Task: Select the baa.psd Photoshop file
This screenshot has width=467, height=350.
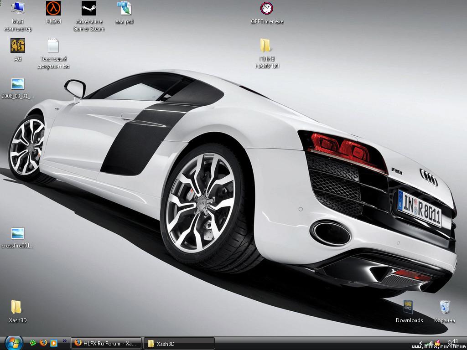Action: tap(125, 9)
